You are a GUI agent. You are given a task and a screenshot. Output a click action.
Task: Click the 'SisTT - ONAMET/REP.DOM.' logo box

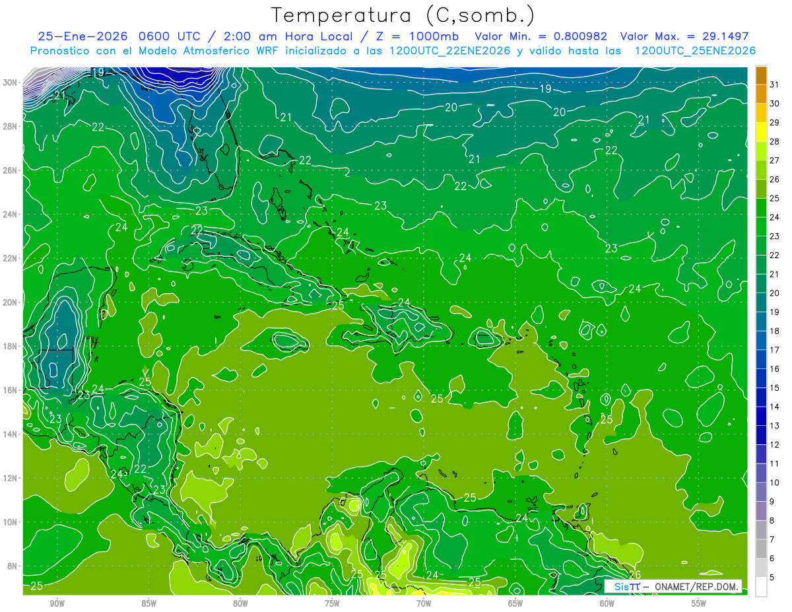tap(673, 586)
